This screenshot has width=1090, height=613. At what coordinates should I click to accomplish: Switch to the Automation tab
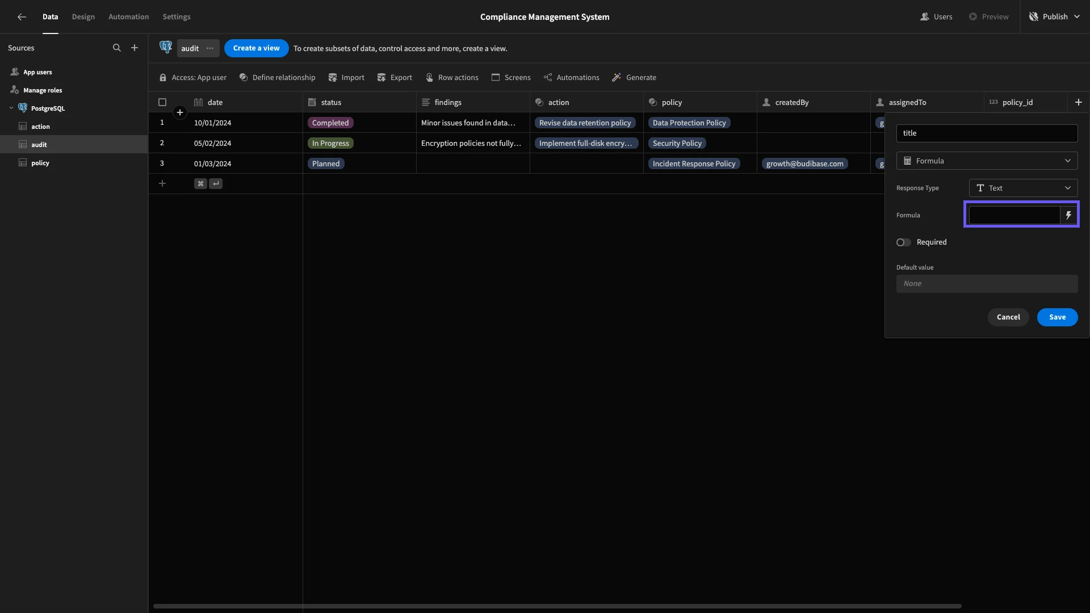click(129, 17)
